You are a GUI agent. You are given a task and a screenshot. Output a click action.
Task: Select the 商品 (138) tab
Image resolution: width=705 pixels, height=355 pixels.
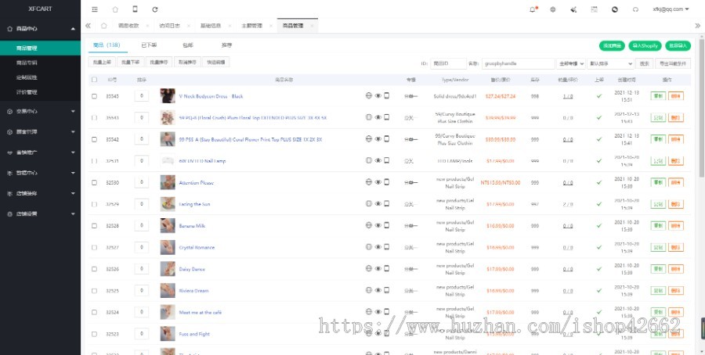[107, 45]
